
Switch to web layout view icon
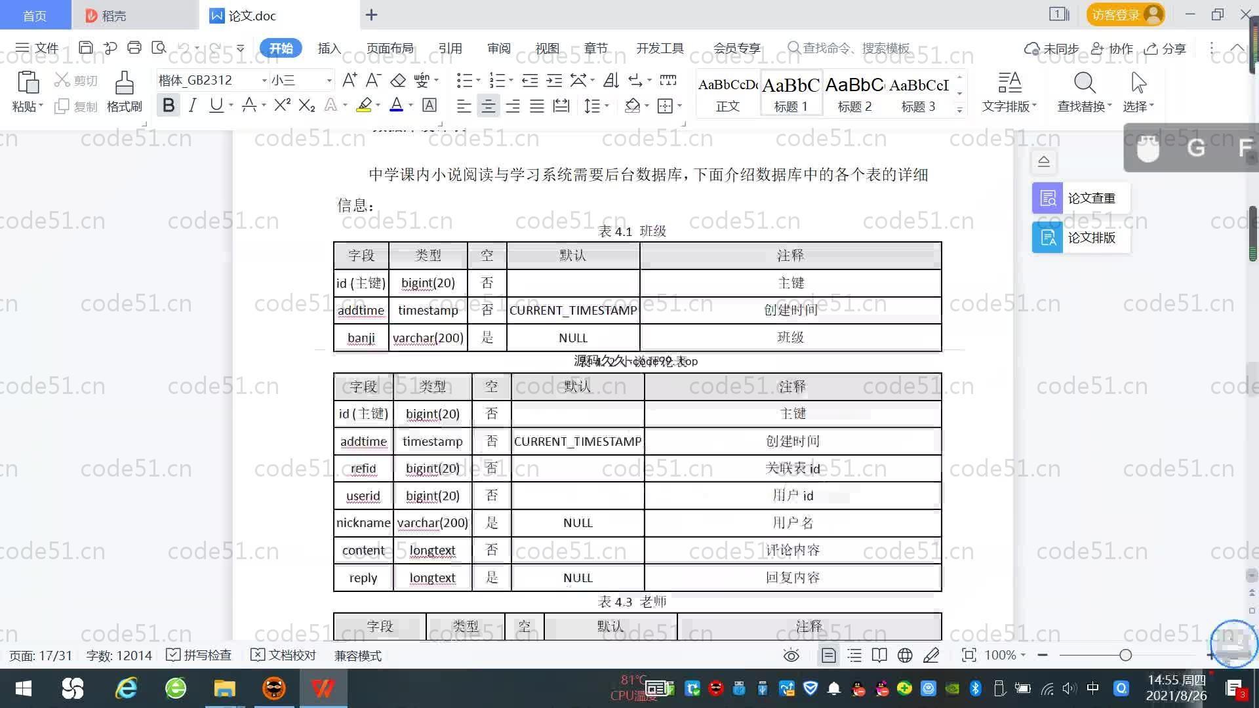(905, 655)
